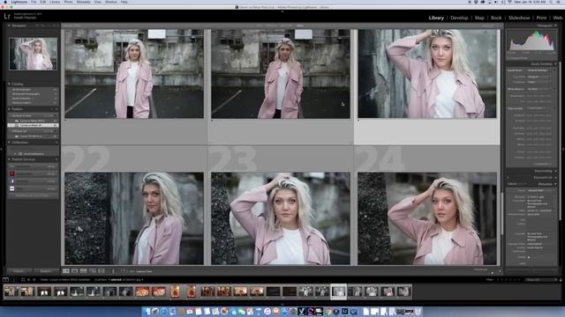Adjust the Thumbnails size slider
This screenshot has height=317, width=565.
pyautogui.click(x=493, y=273)
